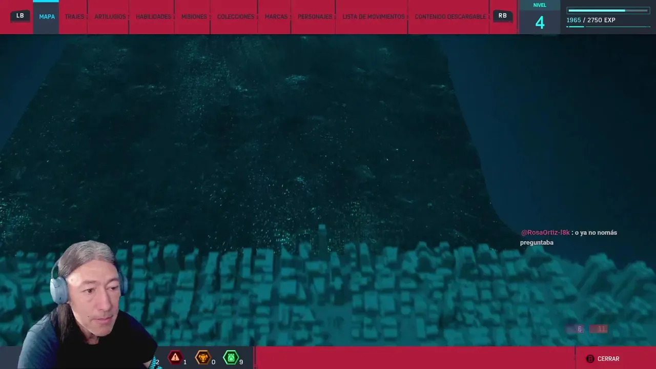This screenshot has height=369, width=656.
Task: Open the MISIONES tab
Action: (194, 17)
